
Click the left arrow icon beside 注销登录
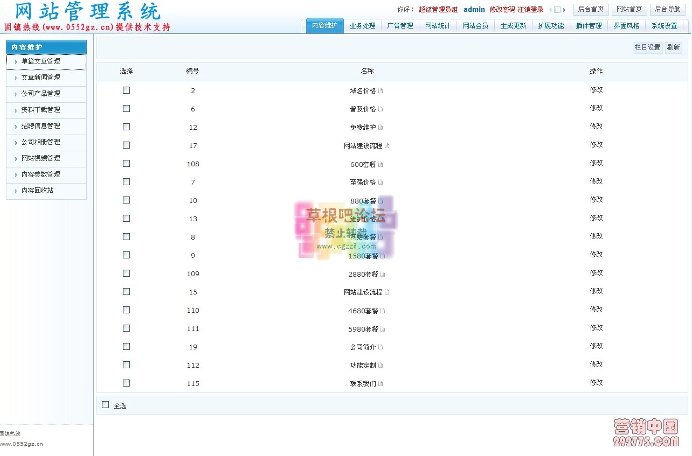[x=550, y=10]
